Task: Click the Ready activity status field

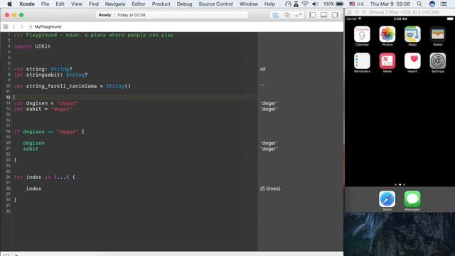Action: pos(172,15)
